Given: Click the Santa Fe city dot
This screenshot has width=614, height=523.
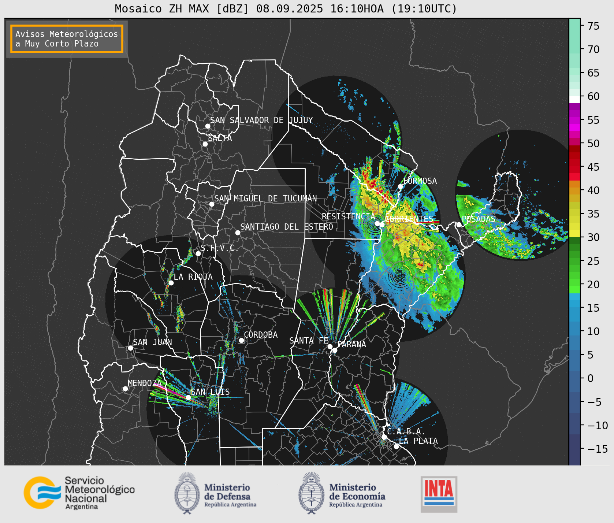Looking at the screenshot, I should click(x=330, y=346).
